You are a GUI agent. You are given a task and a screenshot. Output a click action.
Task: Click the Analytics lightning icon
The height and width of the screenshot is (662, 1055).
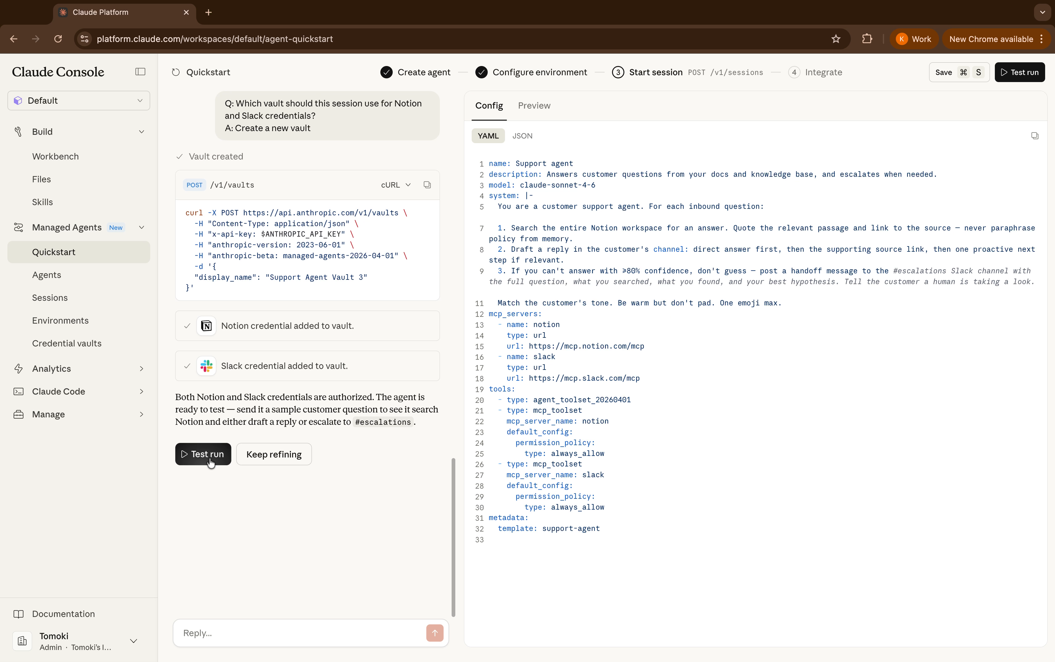(19, 369)
